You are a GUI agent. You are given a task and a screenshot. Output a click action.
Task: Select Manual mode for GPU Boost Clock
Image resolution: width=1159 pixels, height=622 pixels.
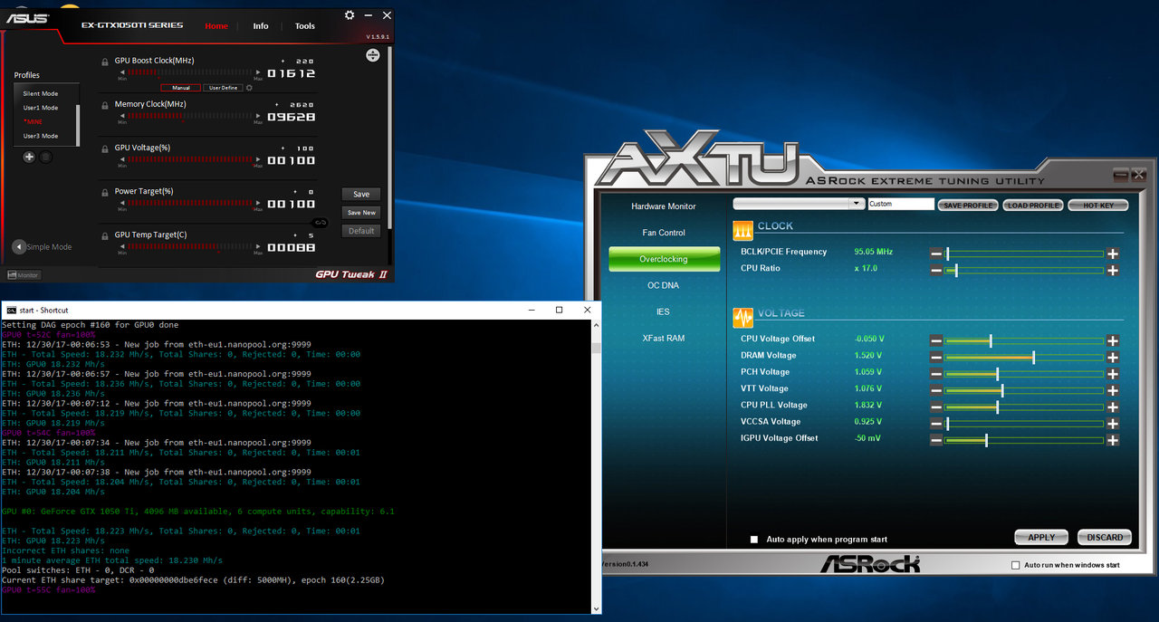181,88
